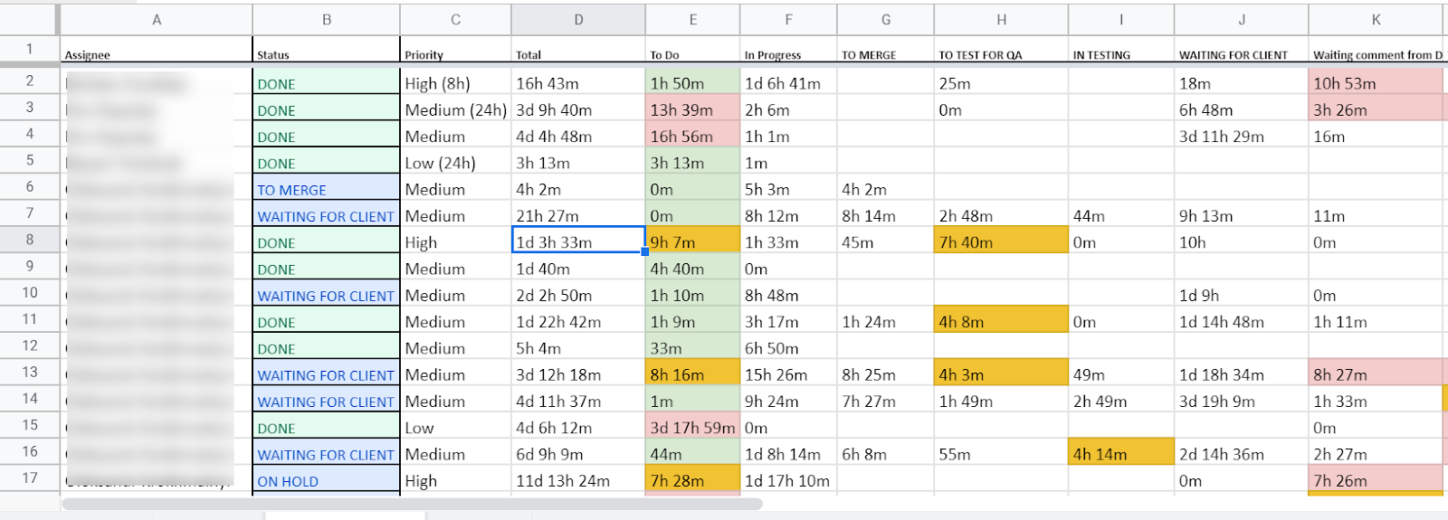Select column A header

tap(156, 19)
